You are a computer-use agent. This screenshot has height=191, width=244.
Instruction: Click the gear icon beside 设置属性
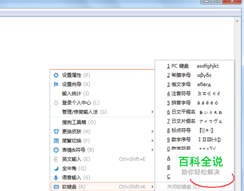coord(56,75)
